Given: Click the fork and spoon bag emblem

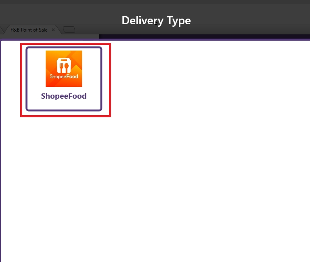Looking at the screenshot, I should [64, 65].
